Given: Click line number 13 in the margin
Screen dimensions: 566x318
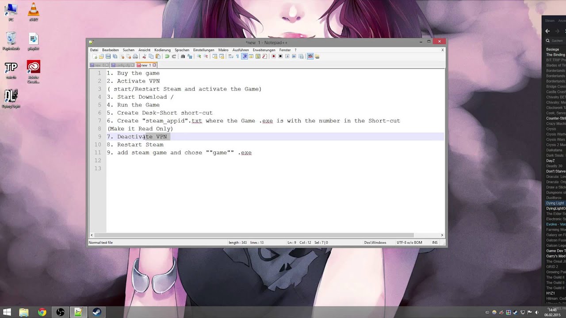Looking at the screenshot, I should (x=98, y=168).
